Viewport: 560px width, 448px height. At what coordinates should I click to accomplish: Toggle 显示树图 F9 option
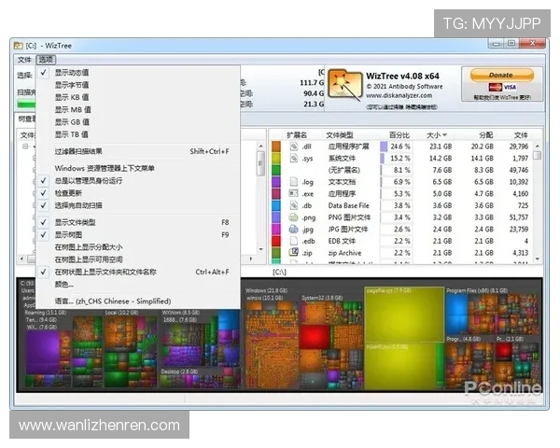[x=138, y=234]
